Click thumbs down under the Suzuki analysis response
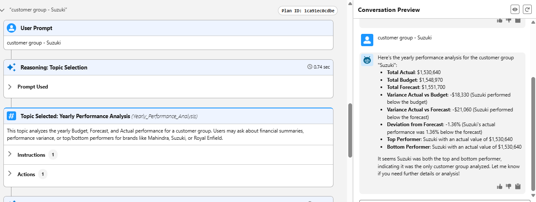This screenshot has height=202, width=536. coord(508,186)
